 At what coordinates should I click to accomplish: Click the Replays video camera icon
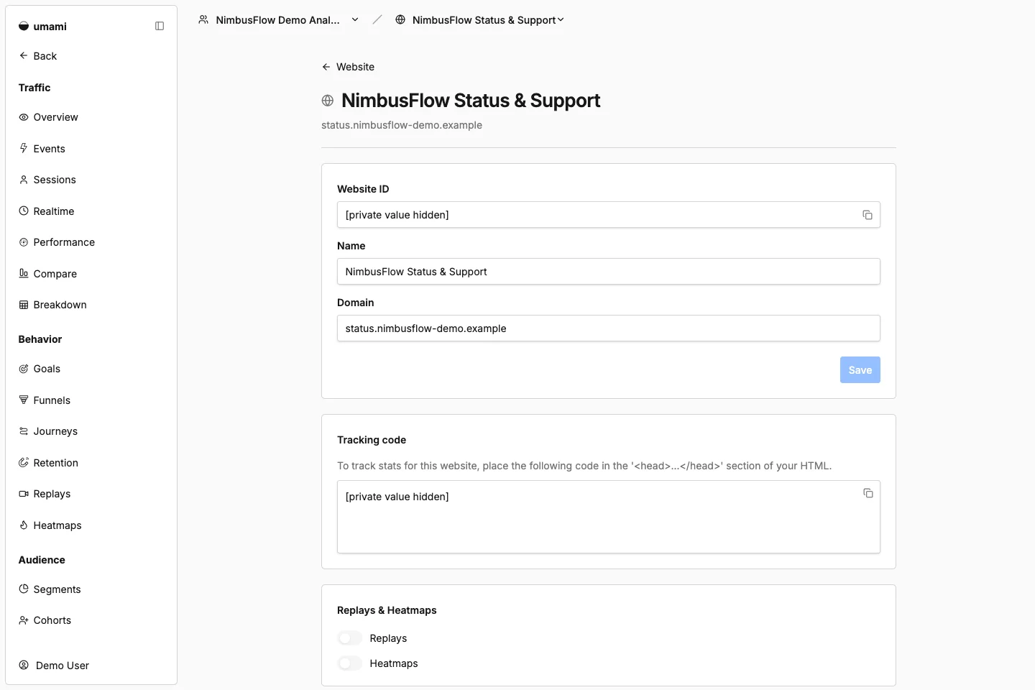coord(24,494)
